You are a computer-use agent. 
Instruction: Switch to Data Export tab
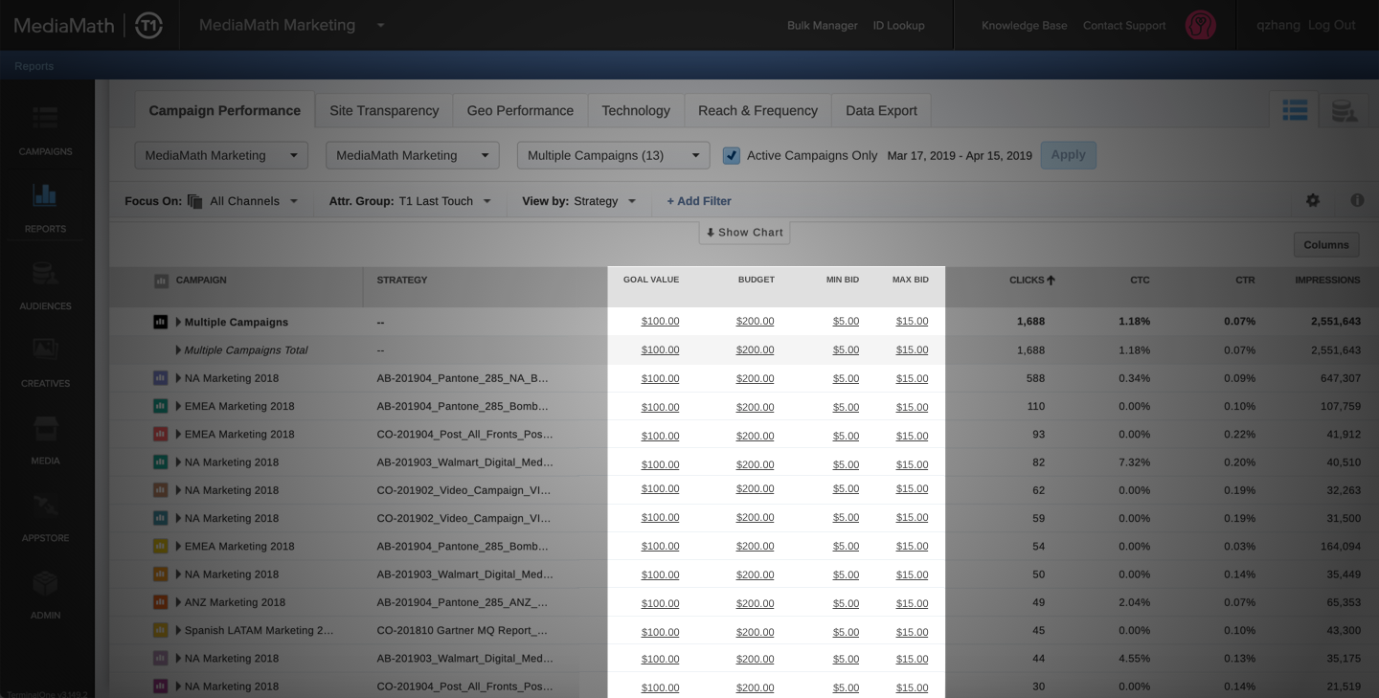tap(881, 111)
